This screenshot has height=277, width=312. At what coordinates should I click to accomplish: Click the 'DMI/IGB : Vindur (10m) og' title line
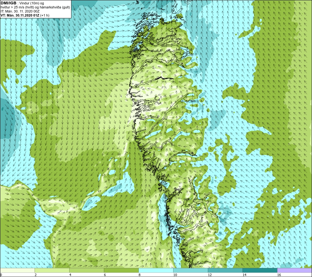(22, 3)
